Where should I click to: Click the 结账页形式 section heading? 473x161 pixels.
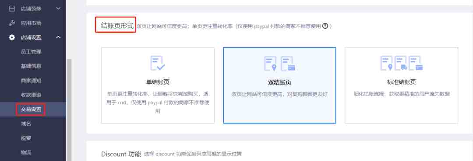tap(117, 26)
